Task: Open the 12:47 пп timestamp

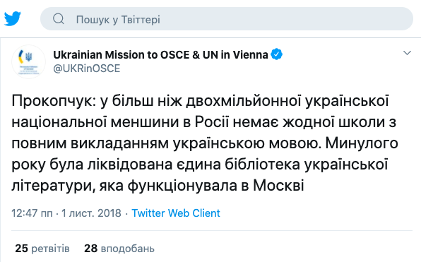Action: point(32,213)
